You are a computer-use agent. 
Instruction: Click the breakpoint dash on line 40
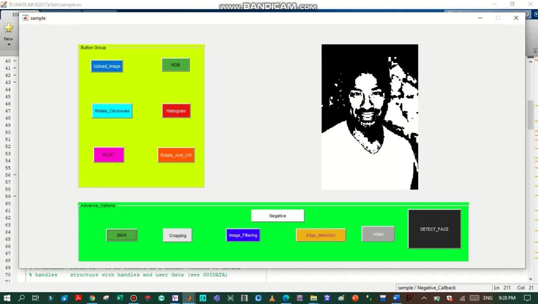click(15, 61)
